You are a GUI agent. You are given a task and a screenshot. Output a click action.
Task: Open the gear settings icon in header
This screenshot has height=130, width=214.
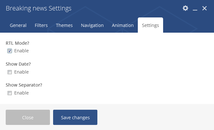pos(186,8)
